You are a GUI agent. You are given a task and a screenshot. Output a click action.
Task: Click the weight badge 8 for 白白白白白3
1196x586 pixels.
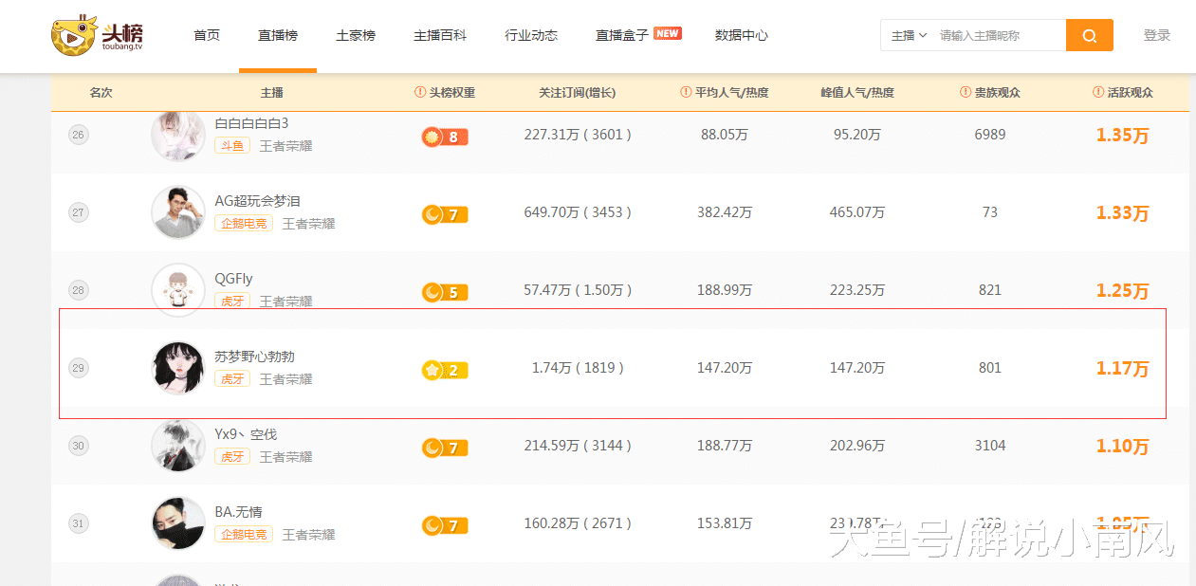pyautogui.click(x=444, y=136)
